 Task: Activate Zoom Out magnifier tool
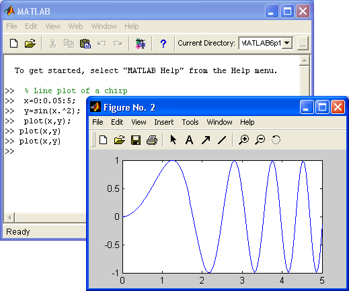tap(260, 140)
